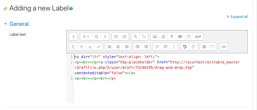Open the paragraph styles dropdown

coord(86,36)
